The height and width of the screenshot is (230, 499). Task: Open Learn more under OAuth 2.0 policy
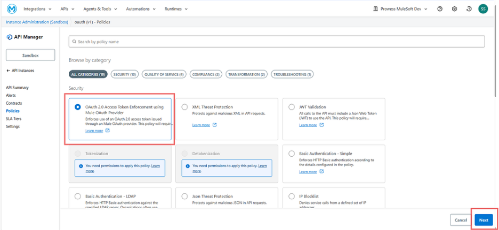tap(94, 131)
